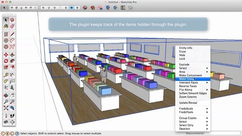Select the Scale tool
This screenshot has width=242, height=136.
click(x=6, y=67)
